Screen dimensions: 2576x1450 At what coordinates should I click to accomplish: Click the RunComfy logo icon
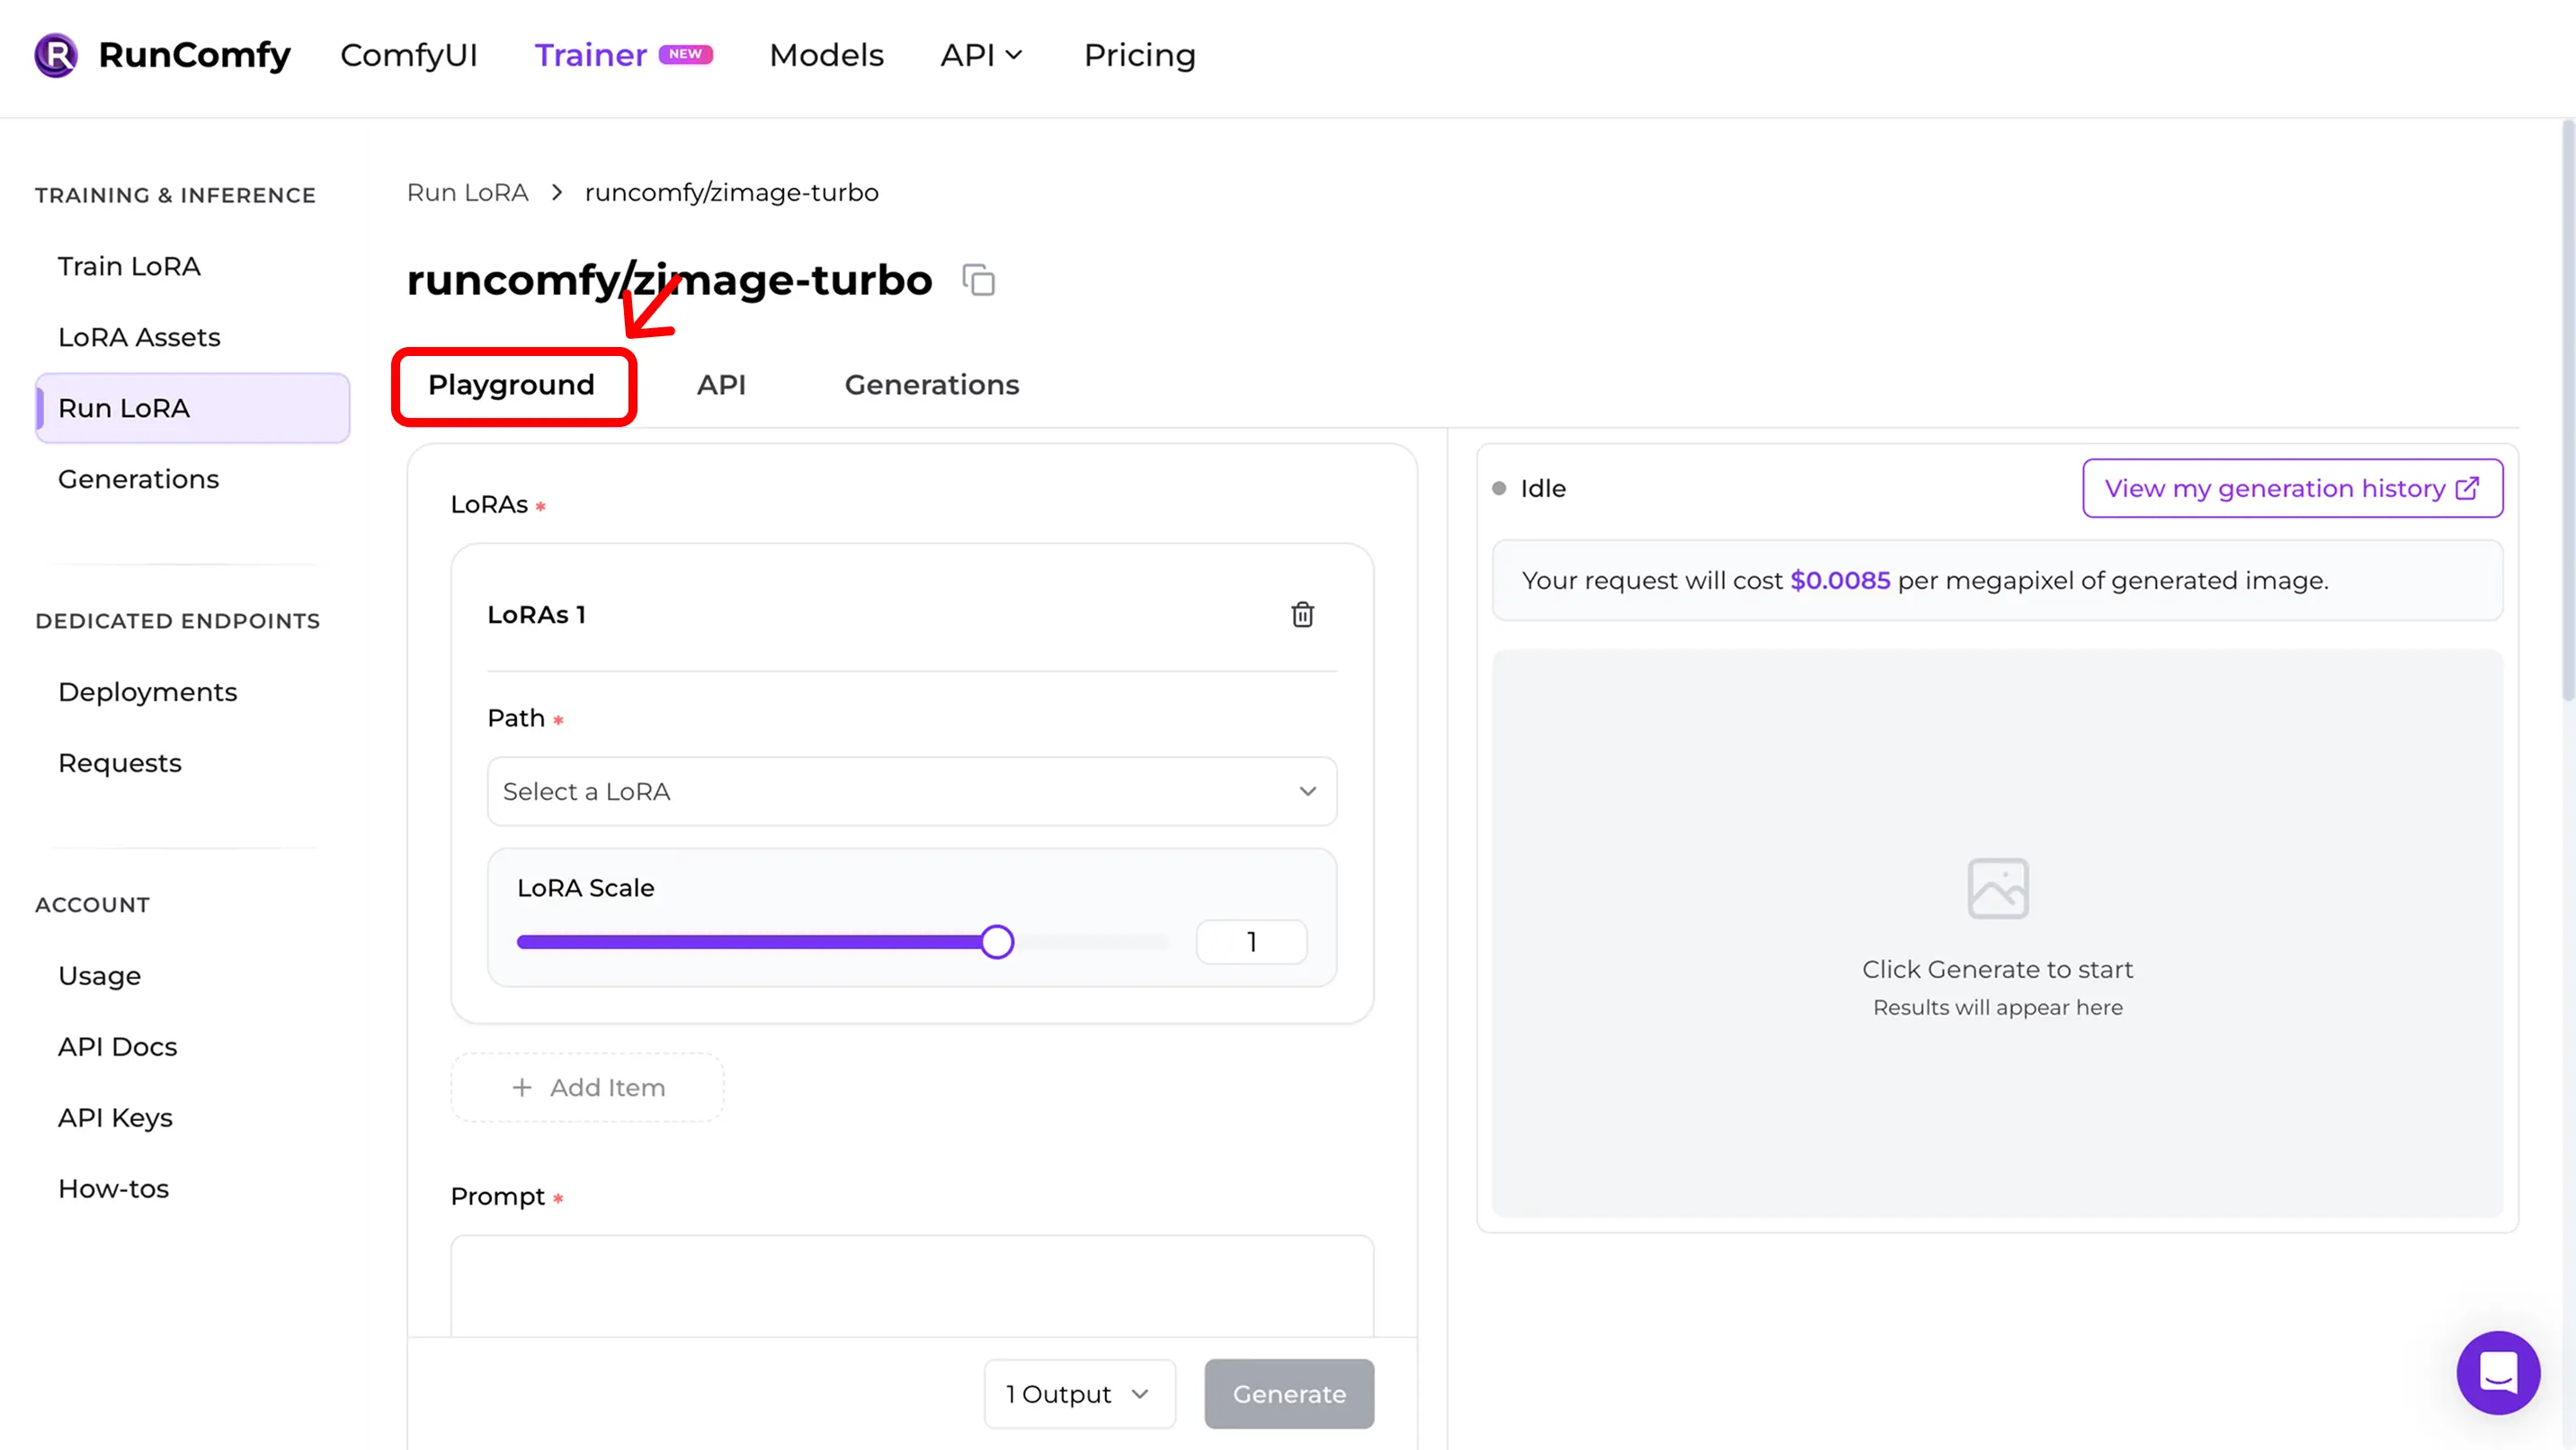56,55
